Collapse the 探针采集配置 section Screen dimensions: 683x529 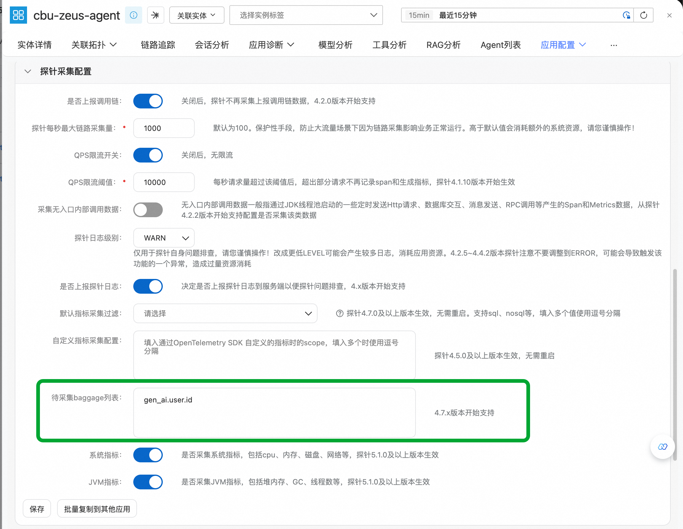tap(28, 71)
